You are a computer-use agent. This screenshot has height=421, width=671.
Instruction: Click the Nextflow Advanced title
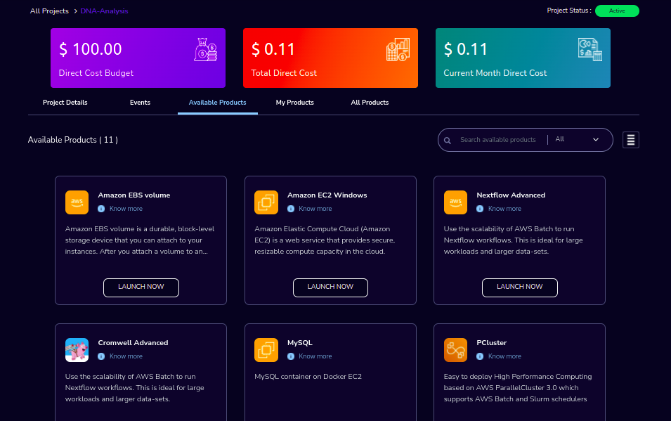(511, 195)
